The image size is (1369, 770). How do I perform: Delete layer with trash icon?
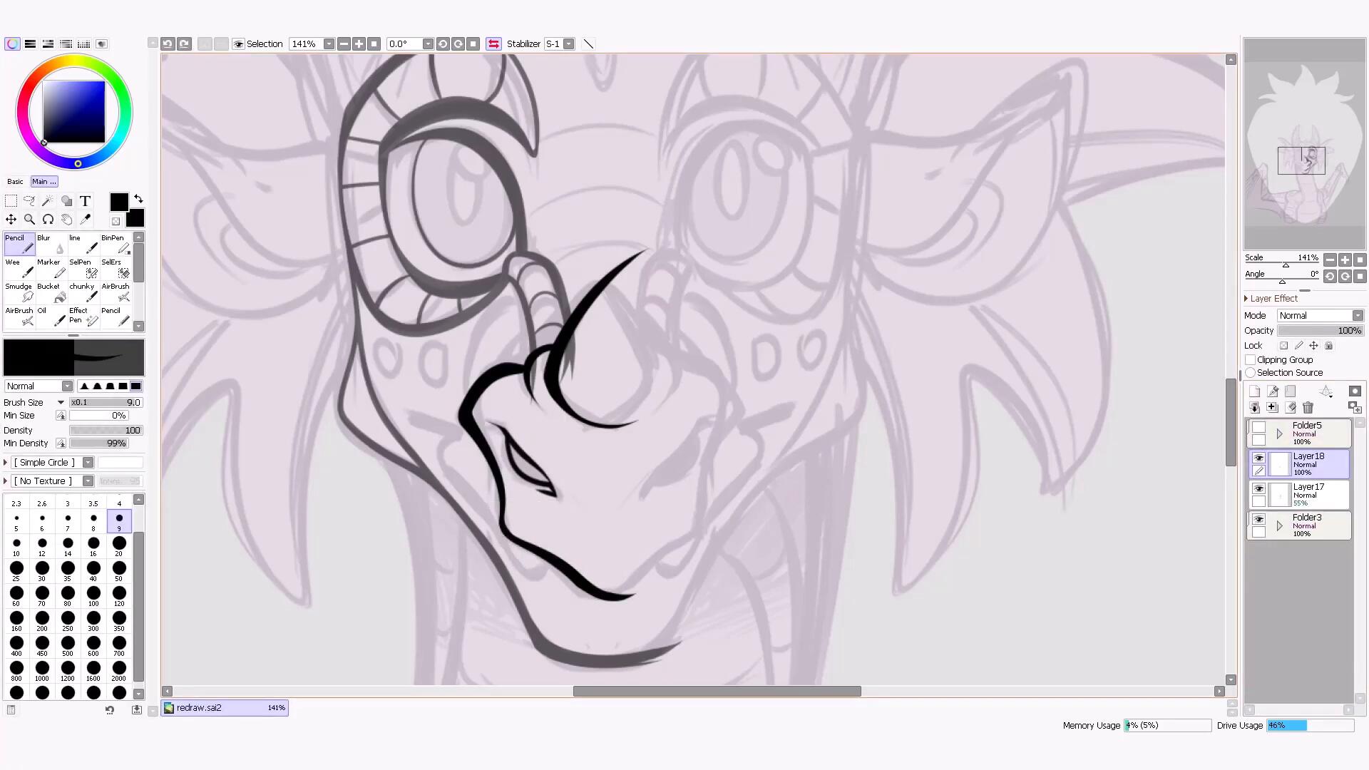pyautogui.click(x=1308, y=408)
